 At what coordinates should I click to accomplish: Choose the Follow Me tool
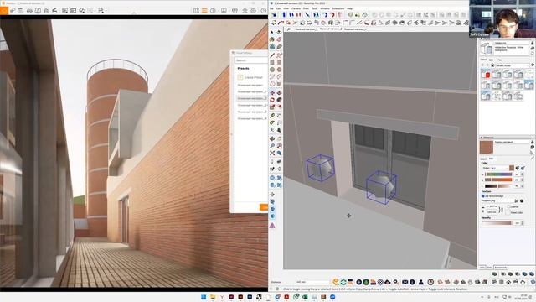pyautogui.click(x=279, y=100)
